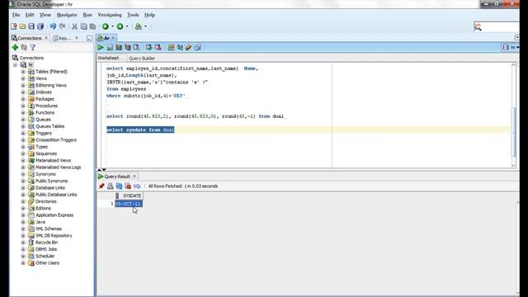Expand the Functions node
Viewport: 528px width, 297px height.
tap(23, 113)
